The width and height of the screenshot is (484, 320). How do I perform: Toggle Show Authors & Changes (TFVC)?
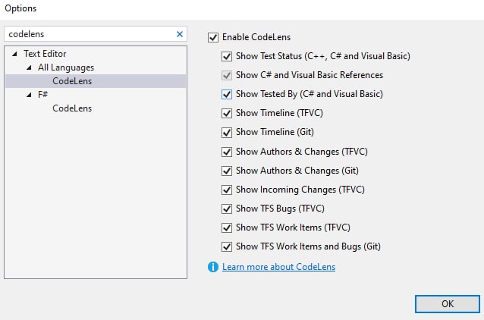point(227,152)
